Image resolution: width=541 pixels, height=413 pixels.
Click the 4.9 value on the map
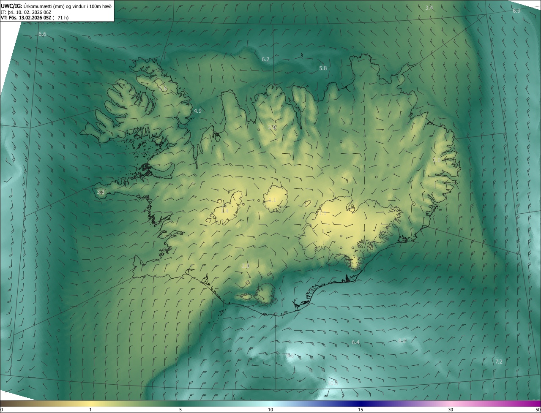pyautogui.click(x=197, y=111)
